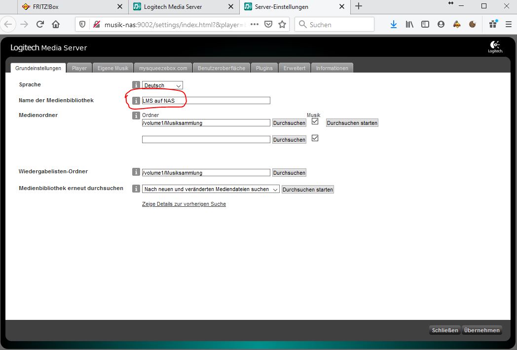Open a new browser tab
Screen dimensions: 517x350
click(359, 6)
